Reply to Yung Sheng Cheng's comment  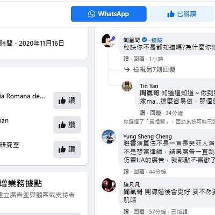pyautogui.click(x=139, y=171)
